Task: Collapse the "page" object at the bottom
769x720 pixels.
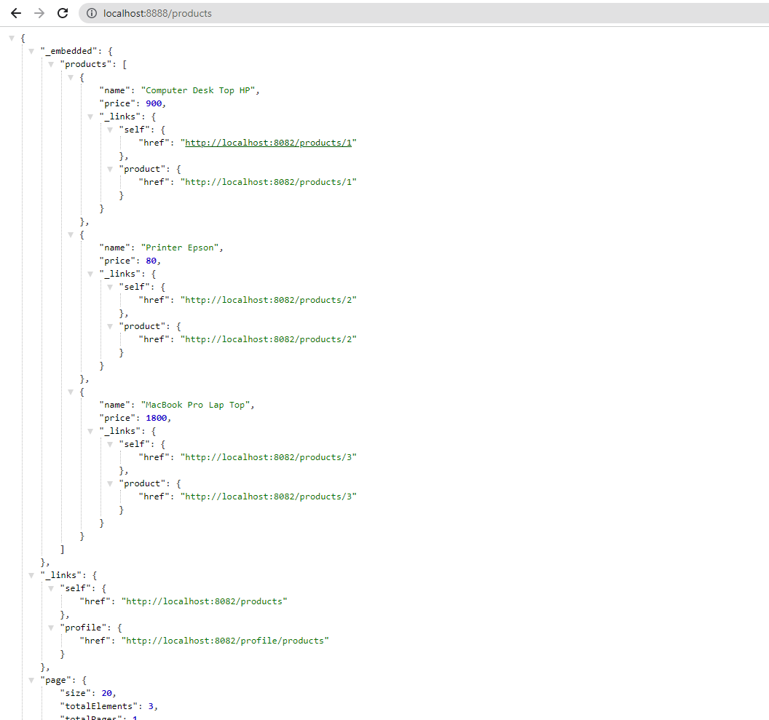Action: point(31,680)
